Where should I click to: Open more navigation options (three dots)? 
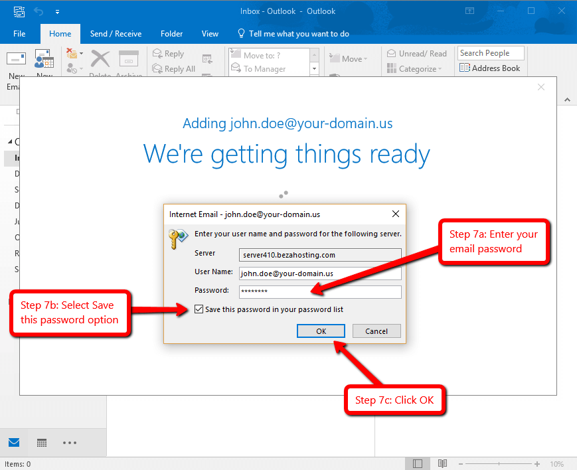70,443
